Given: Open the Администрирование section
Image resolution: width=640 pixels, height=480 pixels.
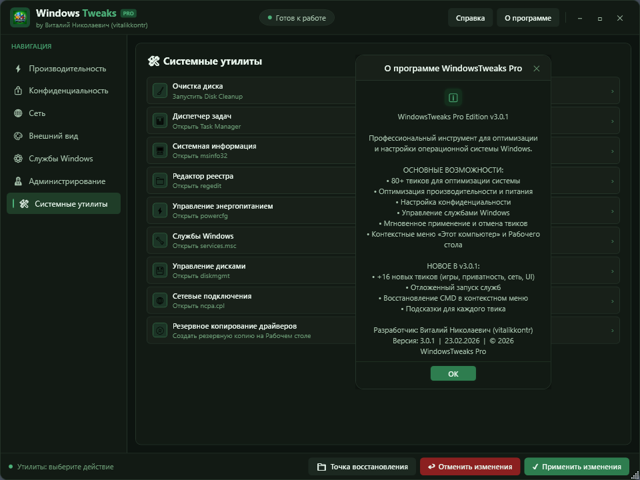Looking at the screenshot, I should pos(64,181).
